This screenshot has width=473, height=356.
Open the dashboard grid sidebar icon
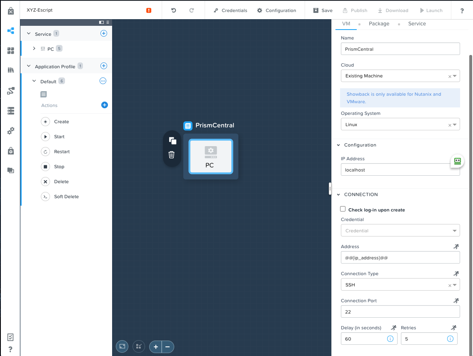pyautogui.click(x=10, y=51)
